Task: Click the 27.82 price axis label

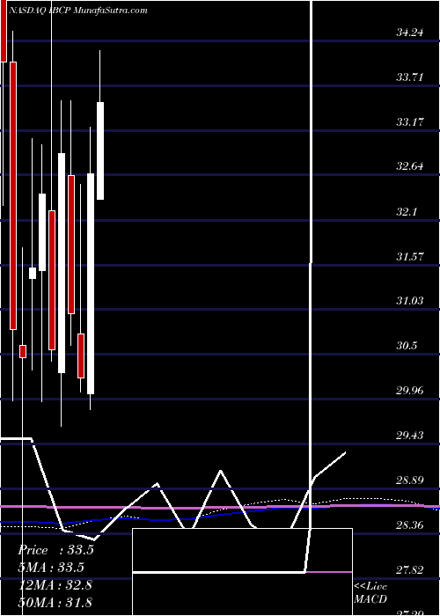Action: 409,570
